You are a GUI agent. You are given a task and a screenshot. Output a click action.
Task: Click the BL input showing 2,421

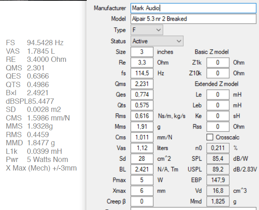142,169
